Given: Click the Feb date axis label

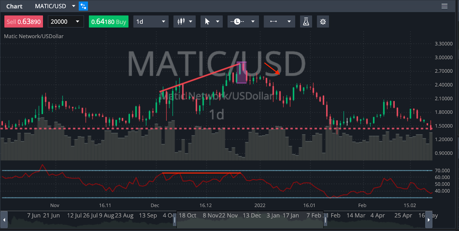Looking at the screenshot, I should point(362,205).
